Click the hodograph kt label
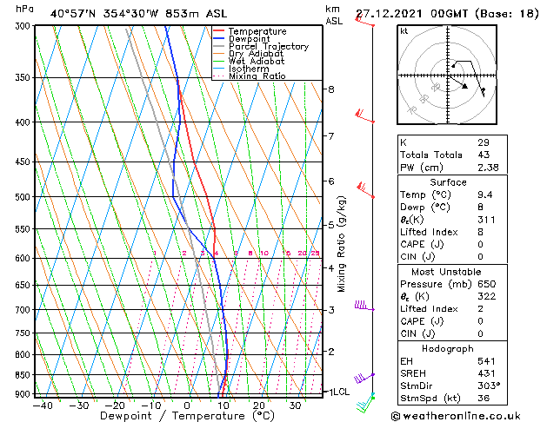The image size is (547, 422). coord(404,31)
